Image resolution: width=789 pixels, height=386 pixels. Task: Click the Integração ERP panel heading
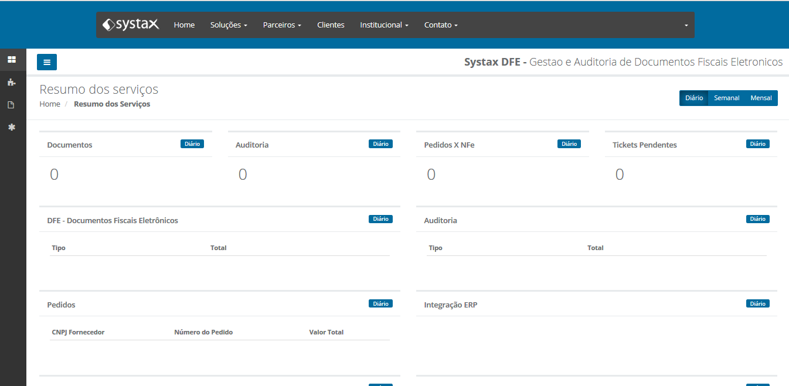click(x=451, y=305)
